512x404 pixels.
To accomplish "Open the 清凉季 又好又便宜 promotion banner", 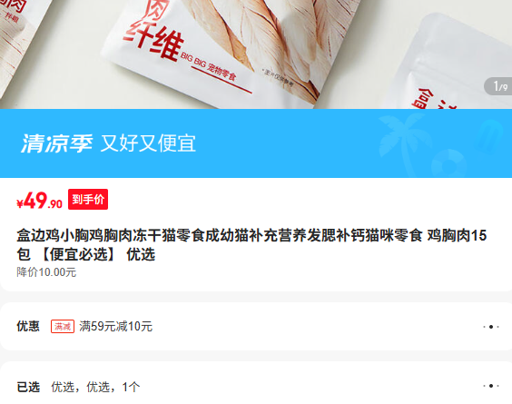I will 256,143.
